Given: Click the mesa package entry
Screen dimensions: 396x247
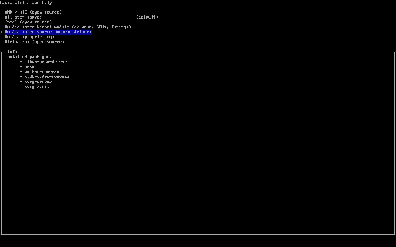Looking at the screenshot, I should pos(29,66).
